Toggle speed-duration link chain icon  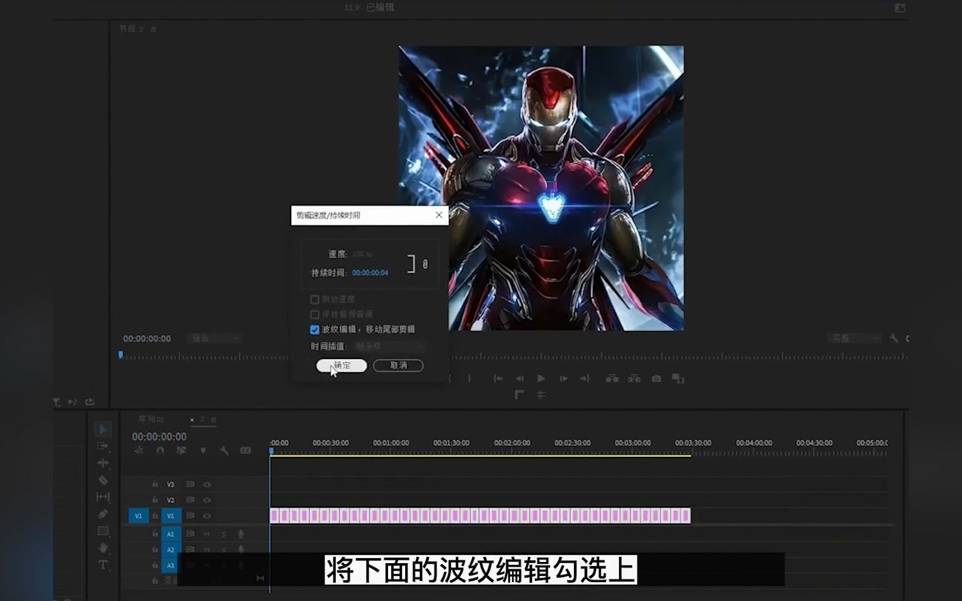pos(425,264)
